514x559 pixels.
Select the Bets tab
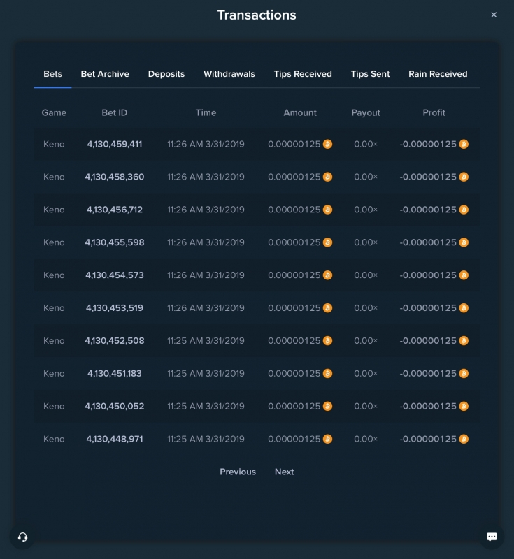point(52,74)
